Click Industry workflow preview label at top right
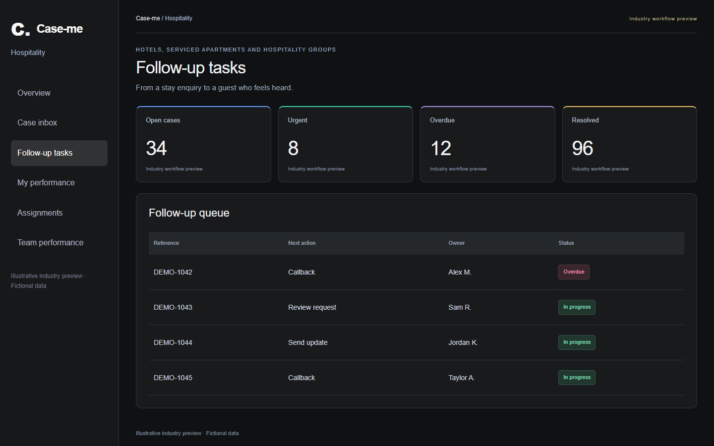Screen dimensions: 714x446 [663, 19]
